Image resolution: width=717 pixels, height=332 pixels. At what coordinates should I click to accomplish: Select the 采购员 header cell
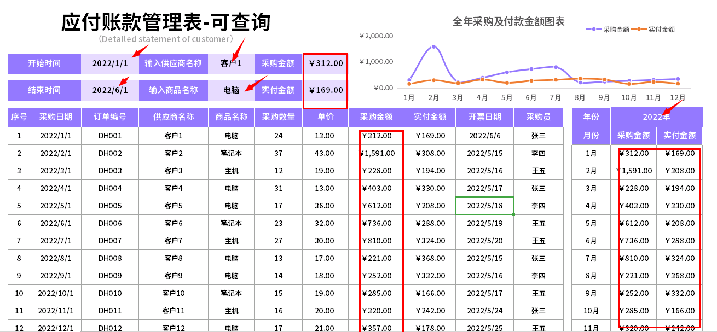pyautogui.click(x=538, y=117)
